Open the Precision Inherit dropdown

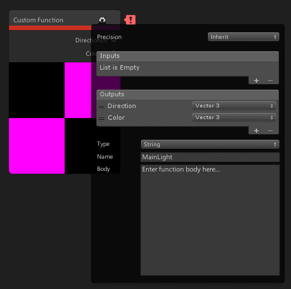(244, 37)
